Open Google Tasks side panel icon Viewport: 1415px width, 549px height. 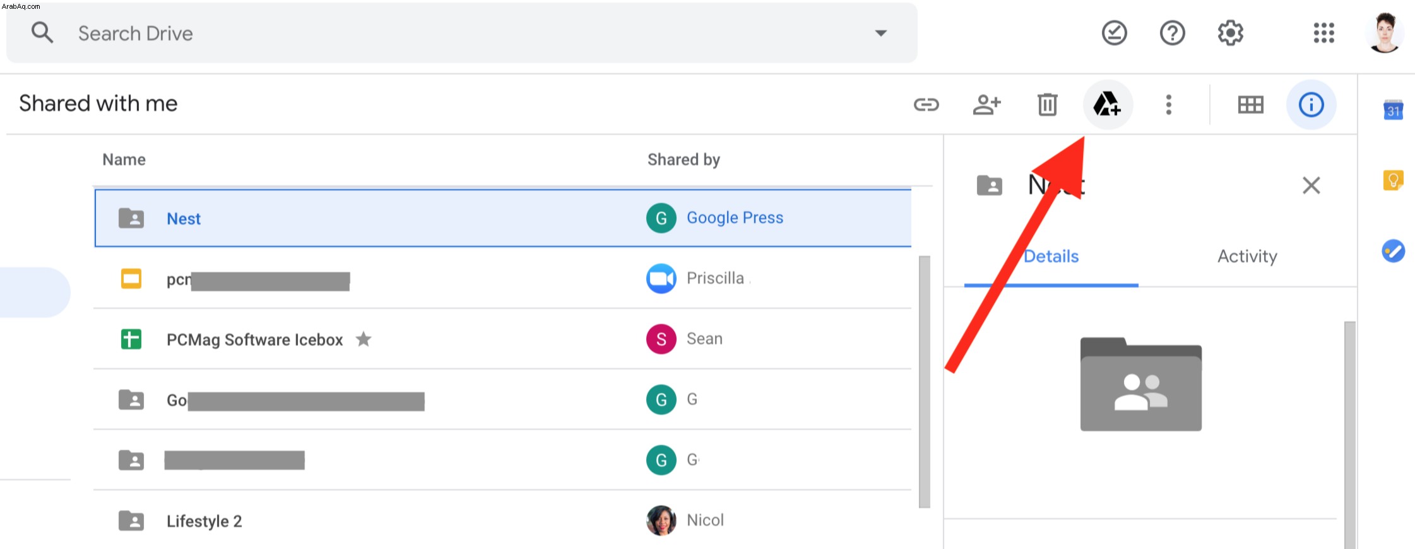[x=1394, y=251]
